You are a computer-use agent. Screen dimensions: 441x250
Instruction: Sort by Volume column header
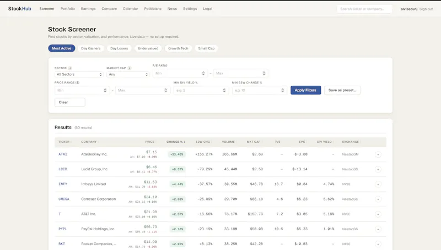(x=229, y=142)
